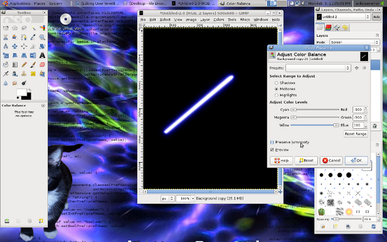Open the Colors menu

pyautogui.click(x=219, y=19)
